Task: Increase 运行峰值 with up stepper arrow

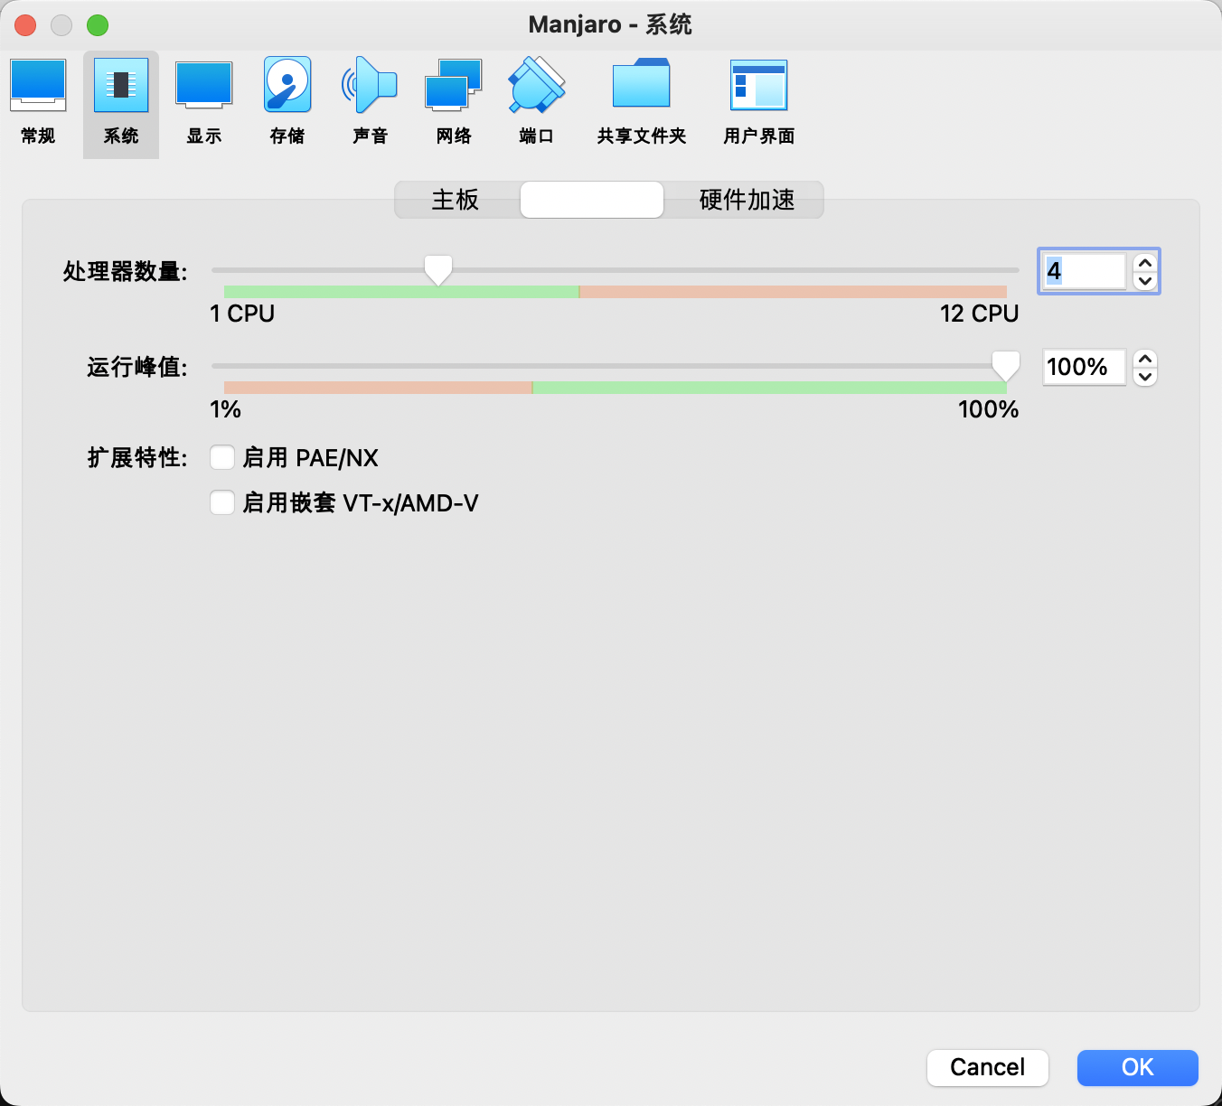Action: 1145,358
